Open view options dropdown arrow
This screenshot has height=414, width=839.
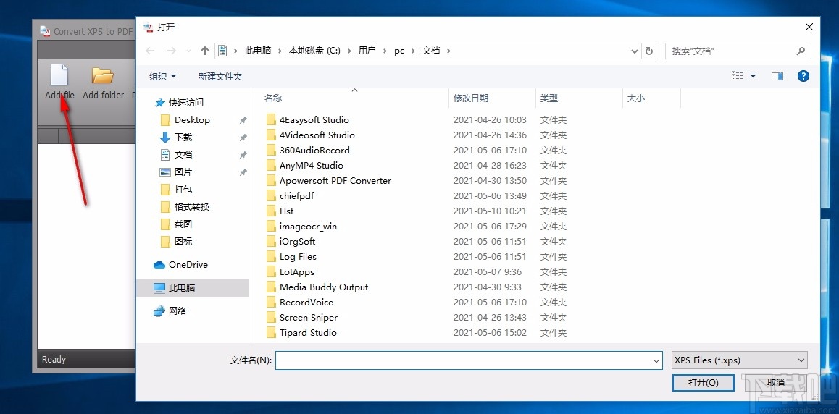tap(753, 77)
